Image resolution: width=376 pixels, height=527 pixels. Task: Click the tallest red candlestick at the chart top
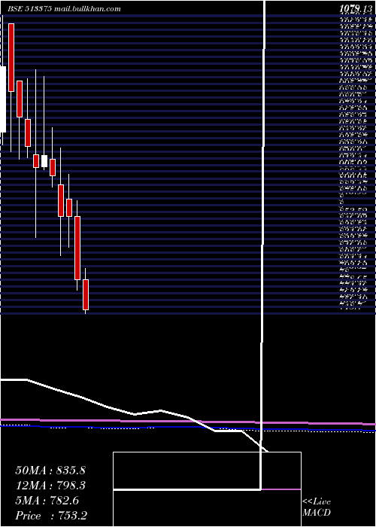click(x=11, y=57)
